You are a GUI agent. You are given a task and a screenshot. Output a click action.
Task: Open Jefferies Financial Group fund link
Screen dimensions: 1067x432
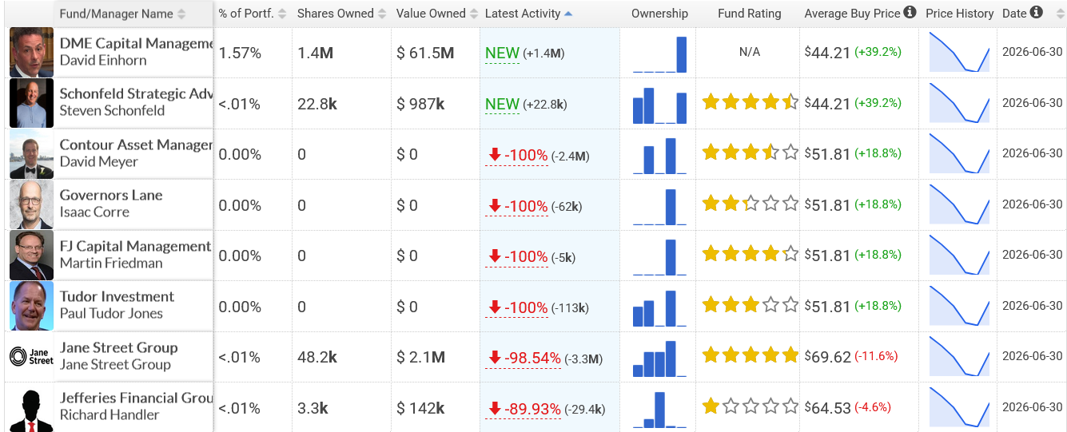click(136, 398)
